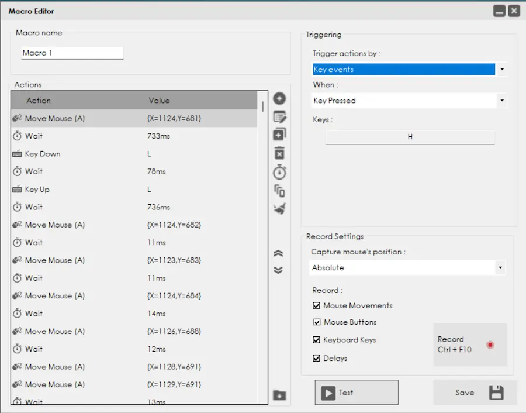This screenshot has height=413, width=526.
Task: Toggle the Delays checkbox
Action: pos(317,358)
